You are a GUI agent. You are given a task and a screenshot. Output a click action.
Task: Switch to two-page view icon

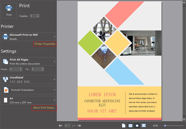point(130,126)
